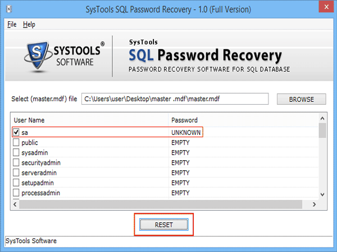Click the sysadmin user name text
The width and height of the screenshot is (337, 252).
[x=35, y=153]
